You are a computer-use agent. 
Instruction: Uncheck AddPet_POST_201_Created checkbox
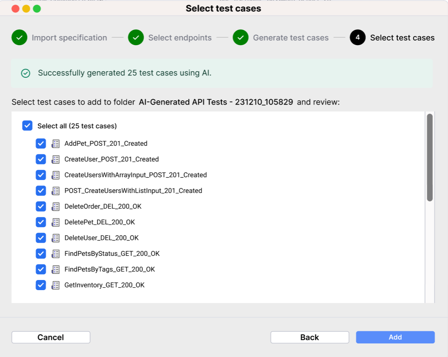click(41, 143)
